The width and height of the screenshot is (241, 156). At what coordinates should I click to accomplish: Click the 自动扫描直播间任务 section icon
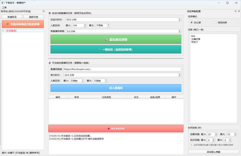[50, 13]
